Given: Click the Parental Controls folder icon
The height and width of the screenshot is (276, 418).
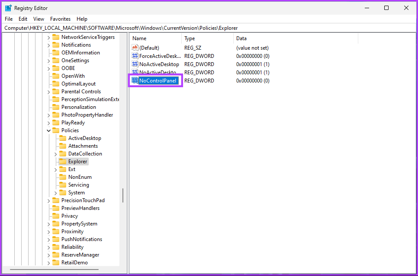Looking at the screenshot, I should pyautogui.click(x=56, y=91).
